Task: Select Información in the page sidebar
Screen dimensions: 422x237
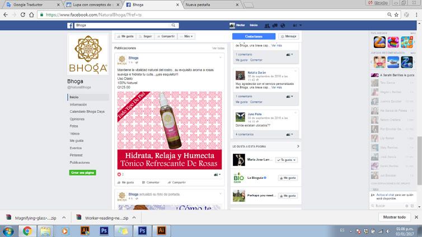Action: click(x=78, y=105)
